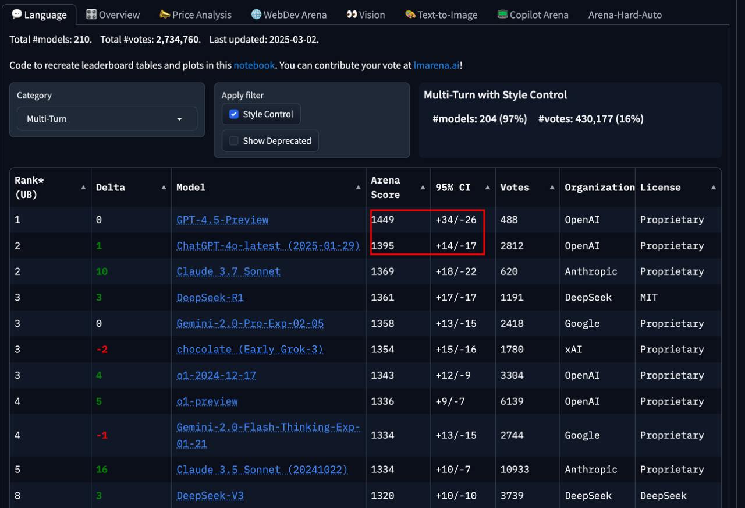Image resolution: width=745 pixels, height=508 pixels.
Task: Open Claude 3.5 Sonnet (20241022) link
Action: (x=262, y=470)
